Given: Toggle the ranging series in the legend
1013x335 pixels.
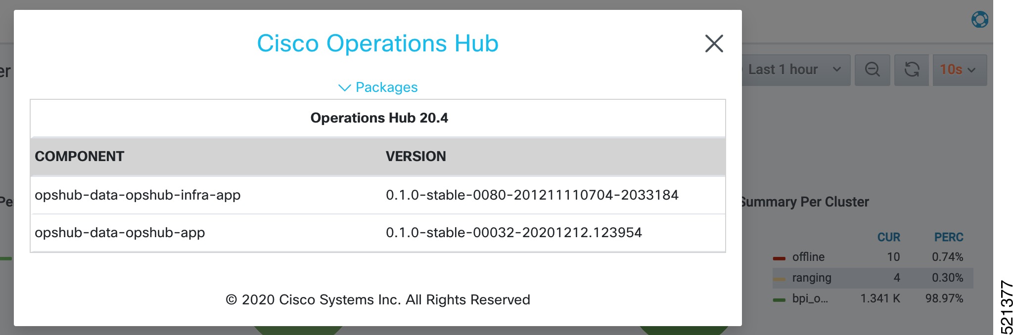Looking at the screenshot, I should point(812,278).
